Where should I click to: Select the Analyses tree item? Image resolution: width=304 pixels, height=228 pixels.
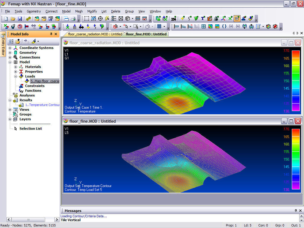[27, 95]
